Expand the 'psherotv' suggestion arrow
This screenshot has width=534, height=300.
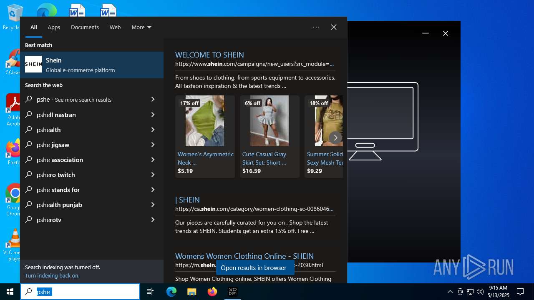coord(153,220)
